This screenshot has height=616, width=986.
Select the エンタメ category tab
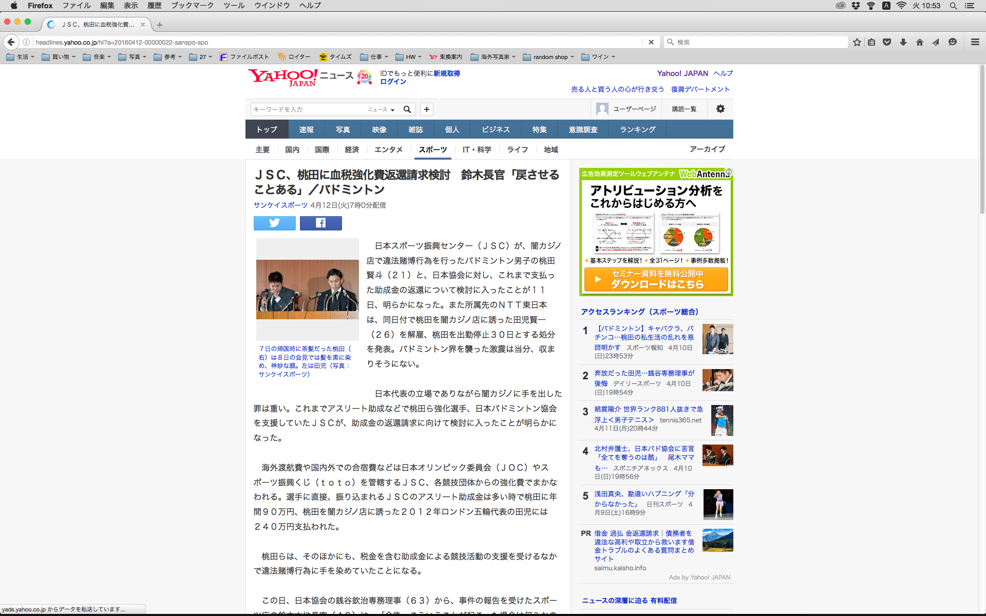pos(388,149)
